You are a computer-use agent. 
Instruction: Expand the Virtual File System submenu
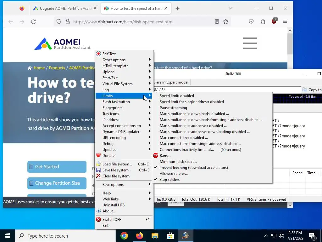click(x=124, y=84)
